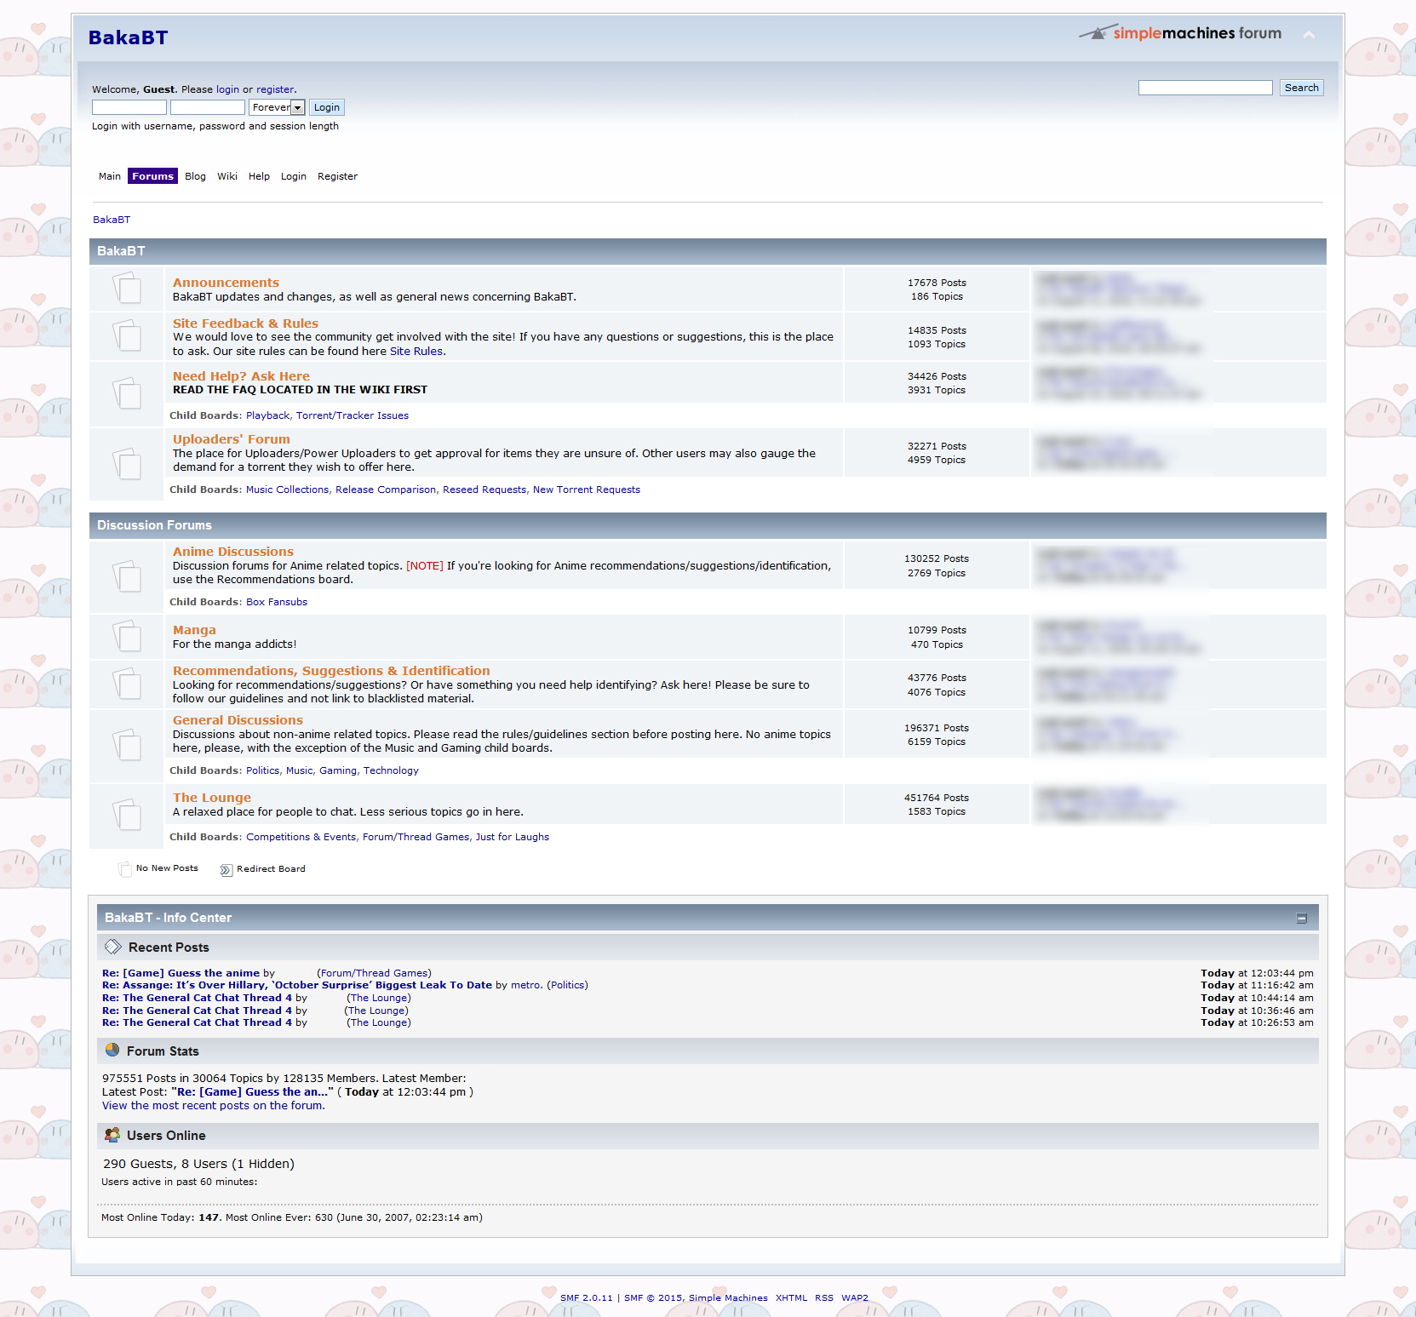Click the Need Help? Ask Here board icon

pyautogui.click(x=127, y=393)
